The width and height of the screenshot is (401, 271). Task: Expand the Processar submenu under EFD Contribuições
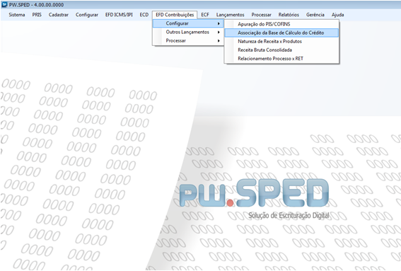pos(188,41)
